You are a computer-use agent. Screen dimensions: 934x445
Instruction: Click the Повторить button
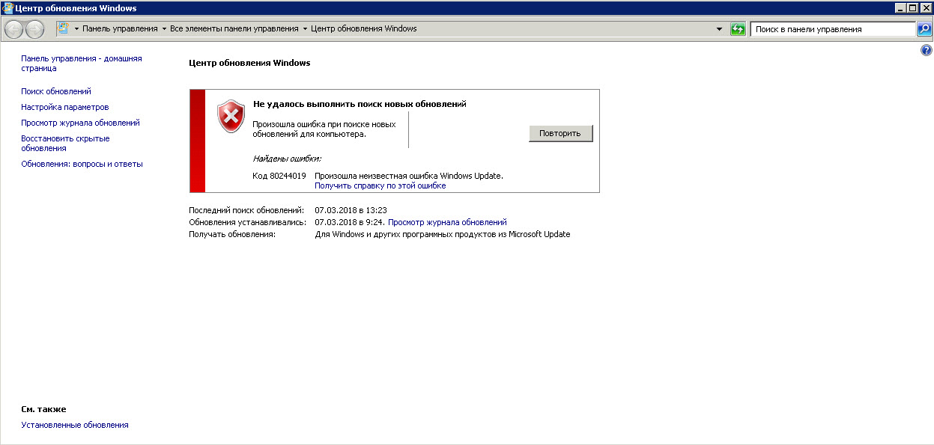tap(560, 133)
